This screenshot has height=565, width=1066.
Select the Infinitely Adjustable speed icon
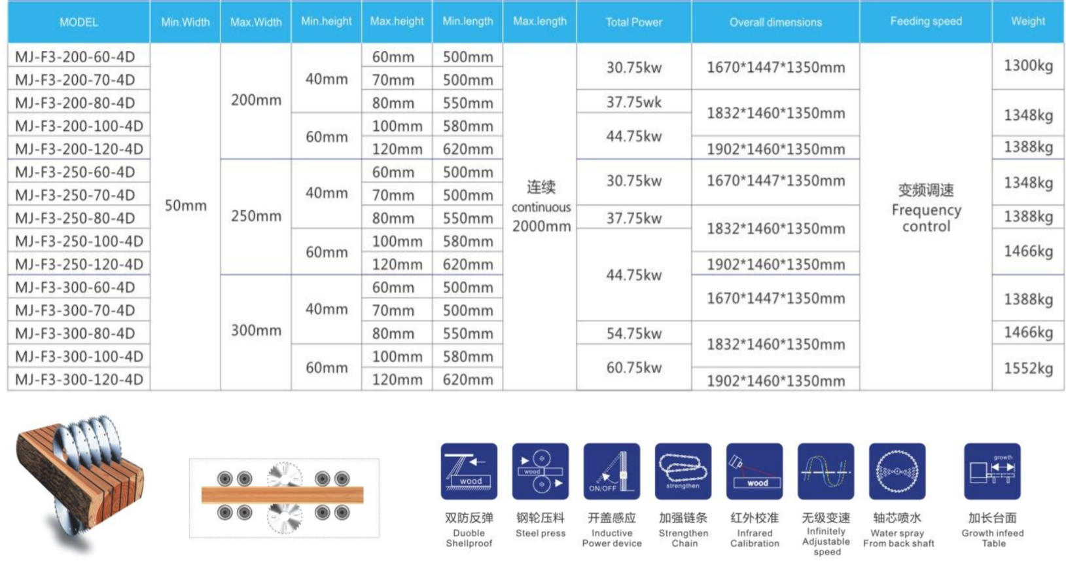point(825,471)
